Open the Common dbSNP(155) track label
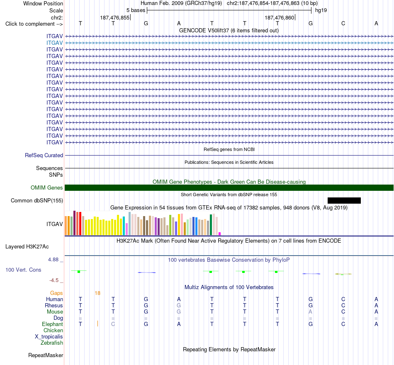This screenshot has height=365, width=394. coord(37,201)
